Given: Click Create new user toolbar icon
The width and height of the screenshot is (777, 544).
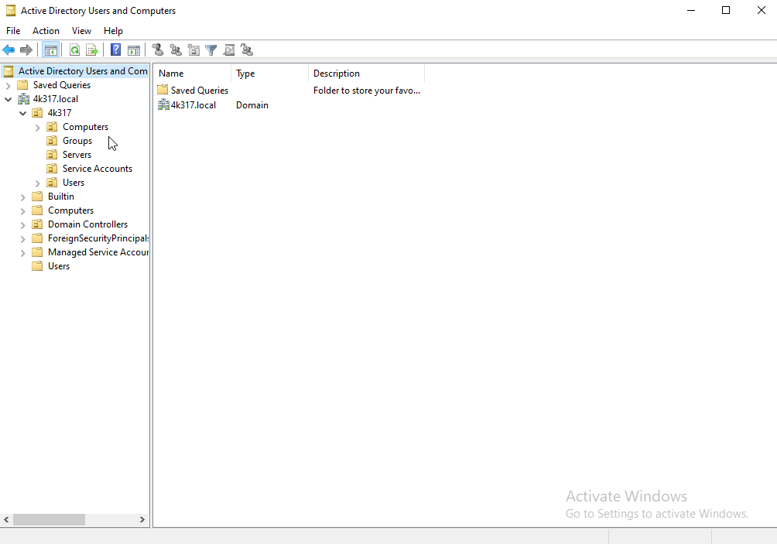Looking at the screenshot, I should pyautogui.click(x=158, y=50).
